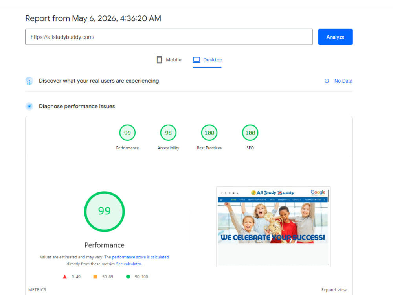This screenshot has width=393, height=295.
Task: Click Discover what your real users are experiencing
Action: (x=99, y=81)
